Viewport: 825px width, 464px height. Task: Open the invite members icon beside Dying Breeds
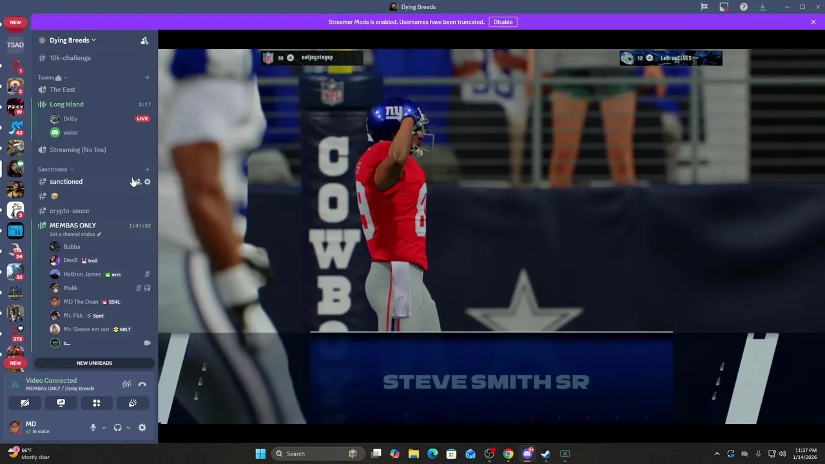pyautogui.click(x=144, y=41)
